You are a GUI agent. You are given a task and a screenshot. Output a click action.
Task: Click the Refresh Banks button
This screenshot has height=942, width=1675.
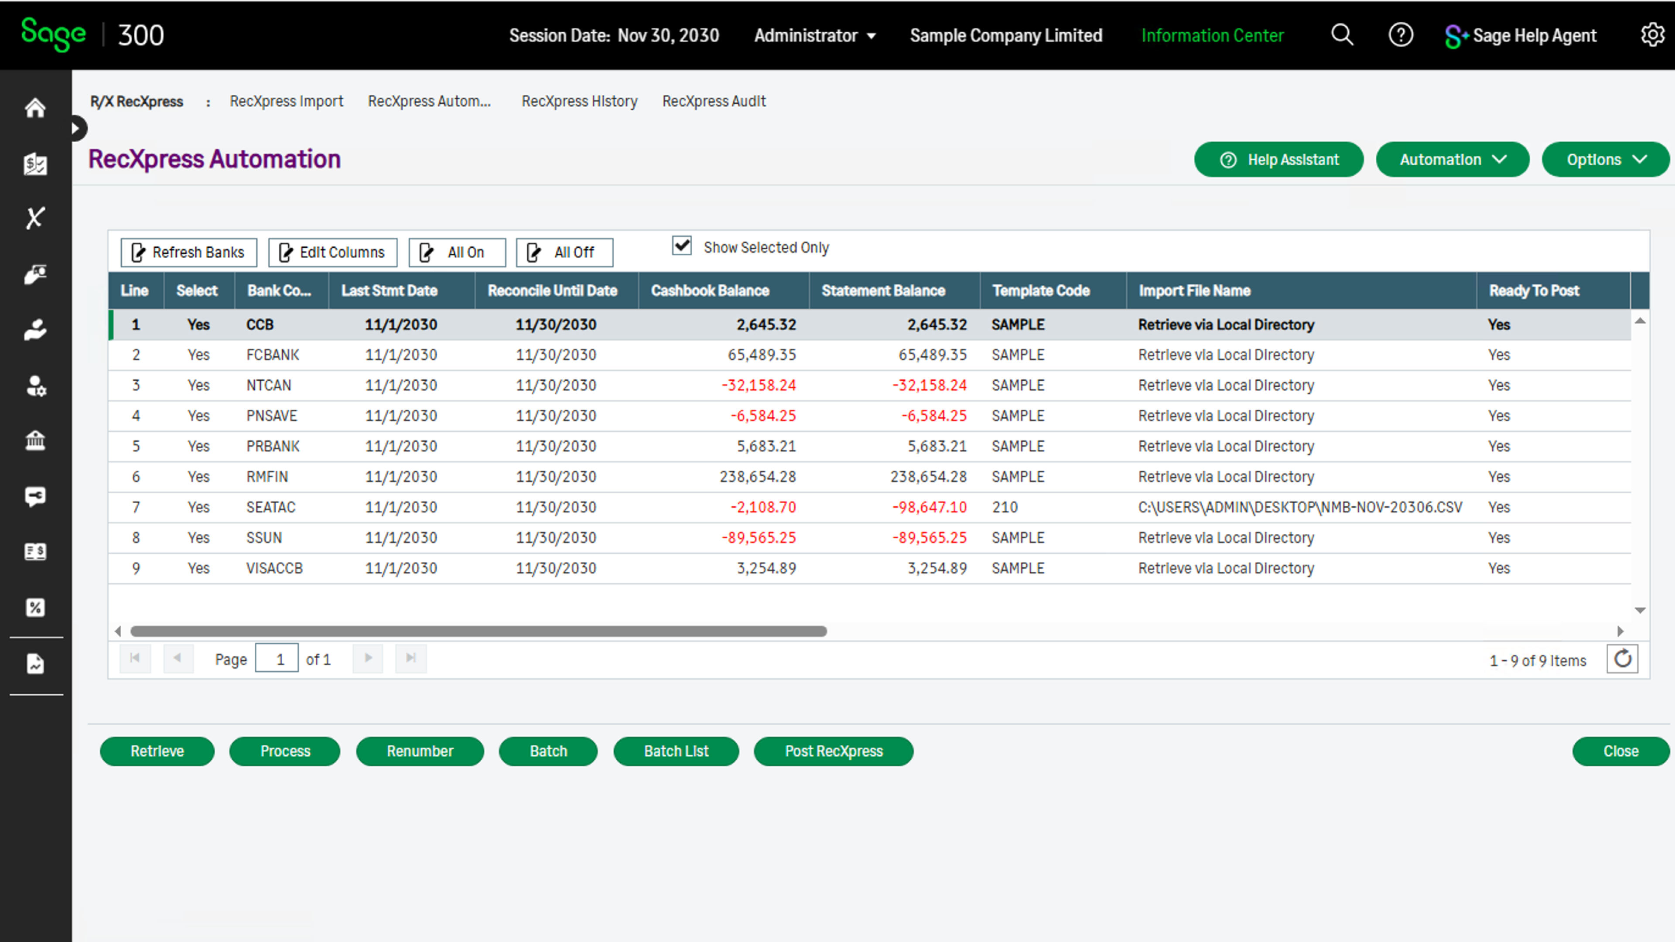click(188, 252)
